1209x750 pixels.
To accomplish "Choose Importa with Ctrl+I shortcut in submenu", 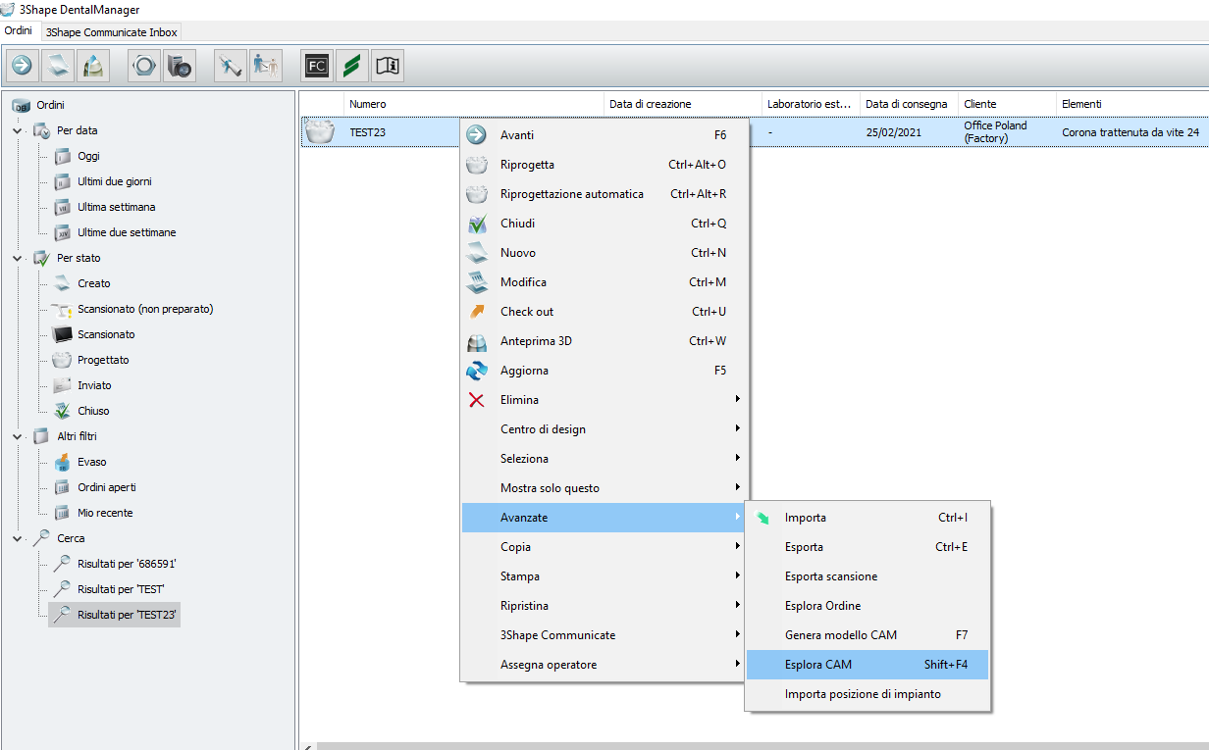I will coord(867,518).
